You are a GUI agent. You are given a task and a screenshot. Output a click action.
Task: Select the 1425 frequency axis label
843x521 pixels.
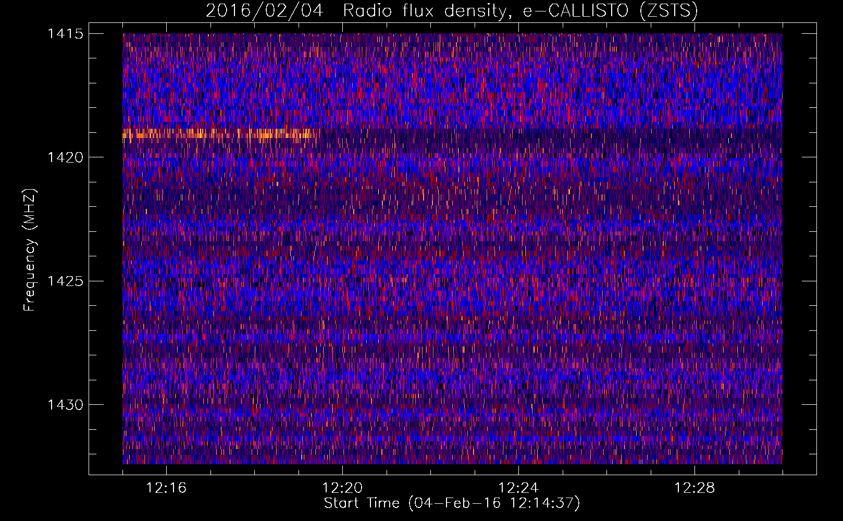tap(65, 281)
